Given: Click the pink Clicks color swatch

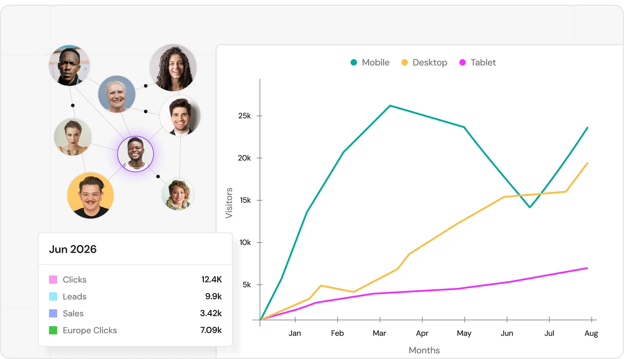Looking at the screenshot, I should (53, 280).
